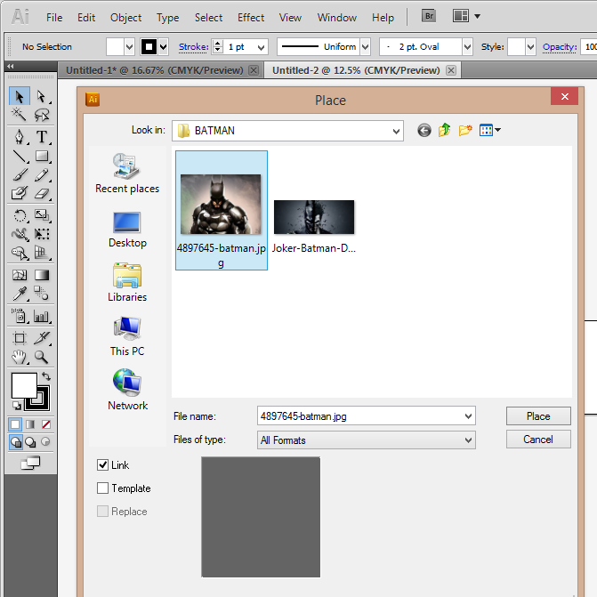The width and height of the screenshot is (597, 597).
Task: Open the Object menu
Action: (x=125, y=18)
